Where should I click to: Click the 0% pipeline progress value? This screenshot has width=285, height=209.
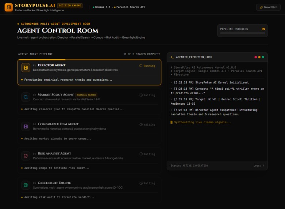[263, 29]
